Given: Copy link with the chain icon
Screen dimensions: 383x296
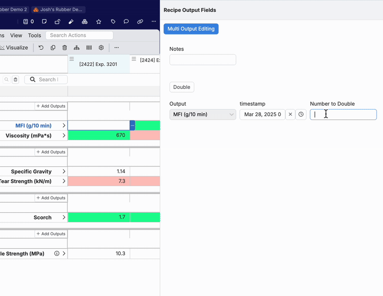Looking at the screenshot, I should pyautogui.click(x=140, y=22).
